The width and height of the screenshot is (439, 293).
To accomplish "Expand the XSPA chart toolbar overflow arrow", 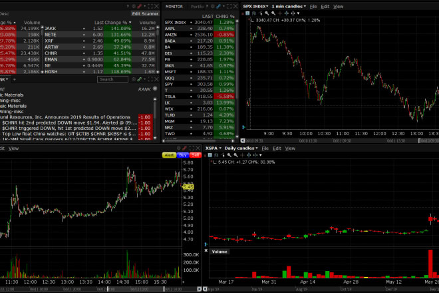I will [261, 155].
